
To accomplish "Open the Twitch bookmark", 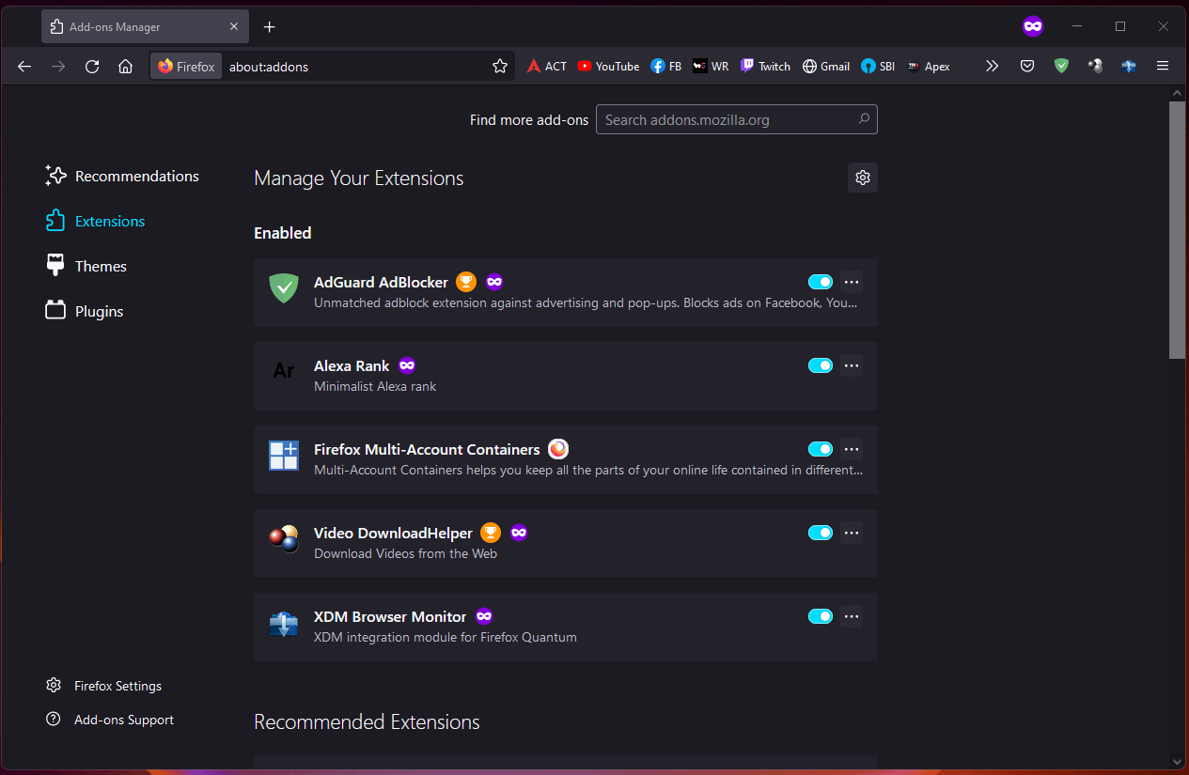I will 765,66.
